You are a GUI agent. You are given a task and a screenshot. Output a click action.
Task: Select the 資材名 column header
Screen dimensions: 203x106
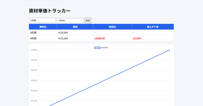pyautogui.click(x=43, y=27)
